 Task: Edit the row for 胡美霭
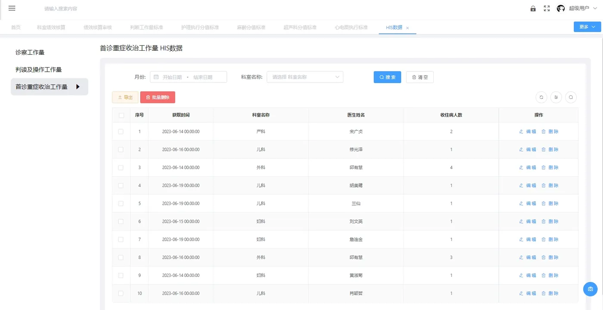click(x=528, y=186)
